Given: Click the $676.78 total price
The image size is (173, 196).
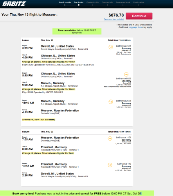Looking at the screenshot, I should point(116,15).
